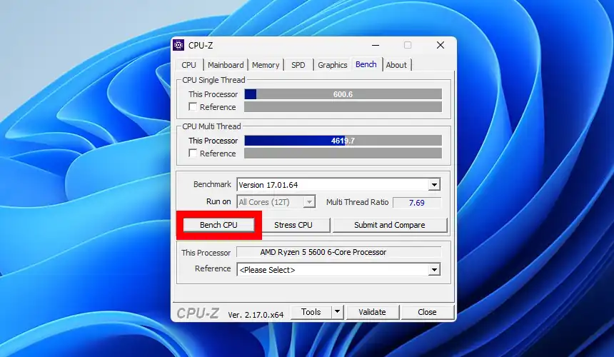
Task: Enable Reference checkbox under CPU Single Thread
Action: point(193,107)
